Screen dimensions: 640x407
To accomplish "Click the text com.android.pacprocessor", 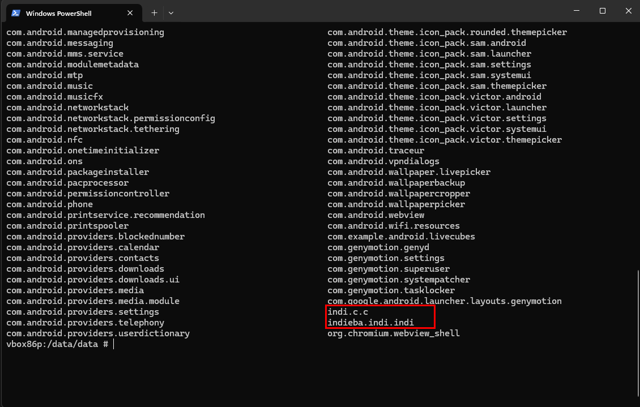I will (x=67, y=183).
